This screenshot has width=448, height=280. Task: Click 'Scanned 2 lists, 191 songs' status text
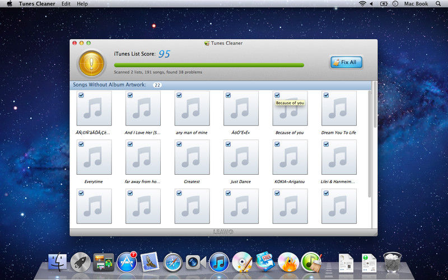pos(158,72)
